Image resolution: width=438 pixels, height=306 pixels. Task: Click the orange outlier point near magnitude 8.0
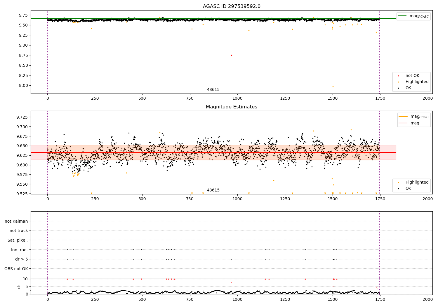[333, 87]
